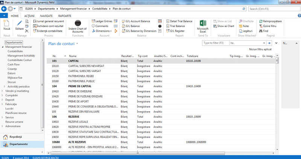Run Indent Chart of Accounts

78,26
